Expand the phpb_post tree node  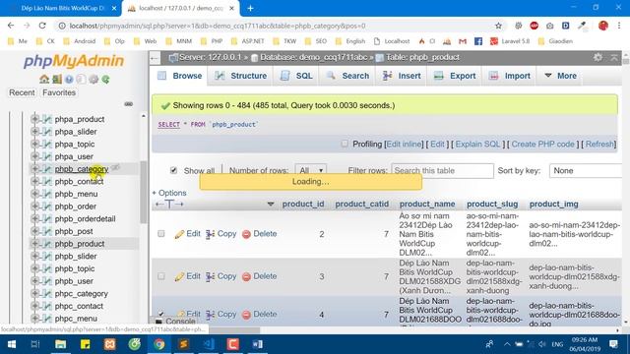[34, 231]
